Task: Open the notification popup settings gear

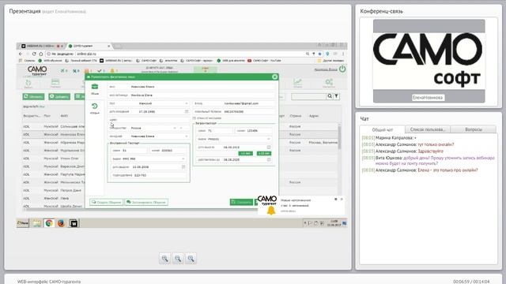Action: [x=335, y=200]
